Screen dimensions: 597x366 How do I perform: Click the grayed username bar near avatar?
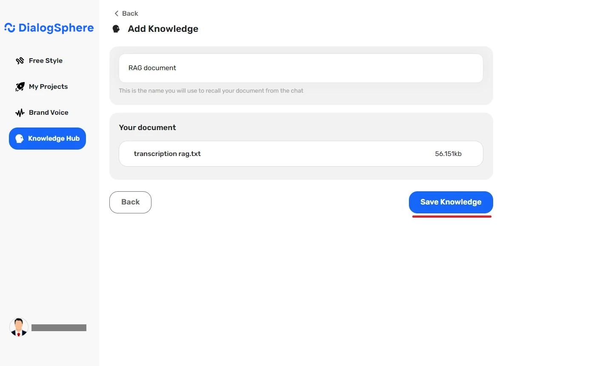(x=59, y=327)
